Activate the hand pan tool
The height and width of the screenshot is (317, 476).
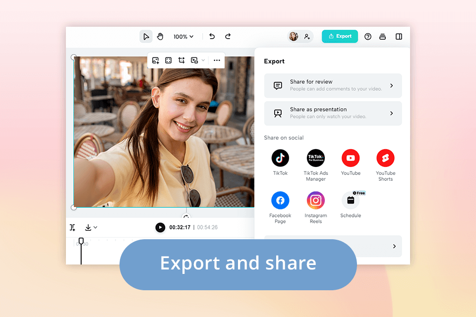tap(160, 37)
